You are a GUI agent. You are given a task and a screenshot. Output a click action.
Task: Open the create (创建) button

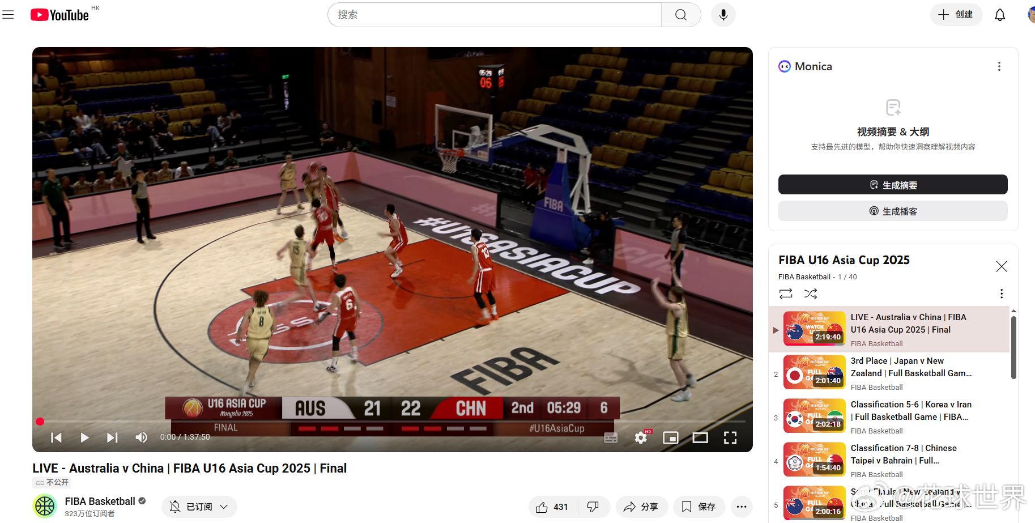pos(956,15)
